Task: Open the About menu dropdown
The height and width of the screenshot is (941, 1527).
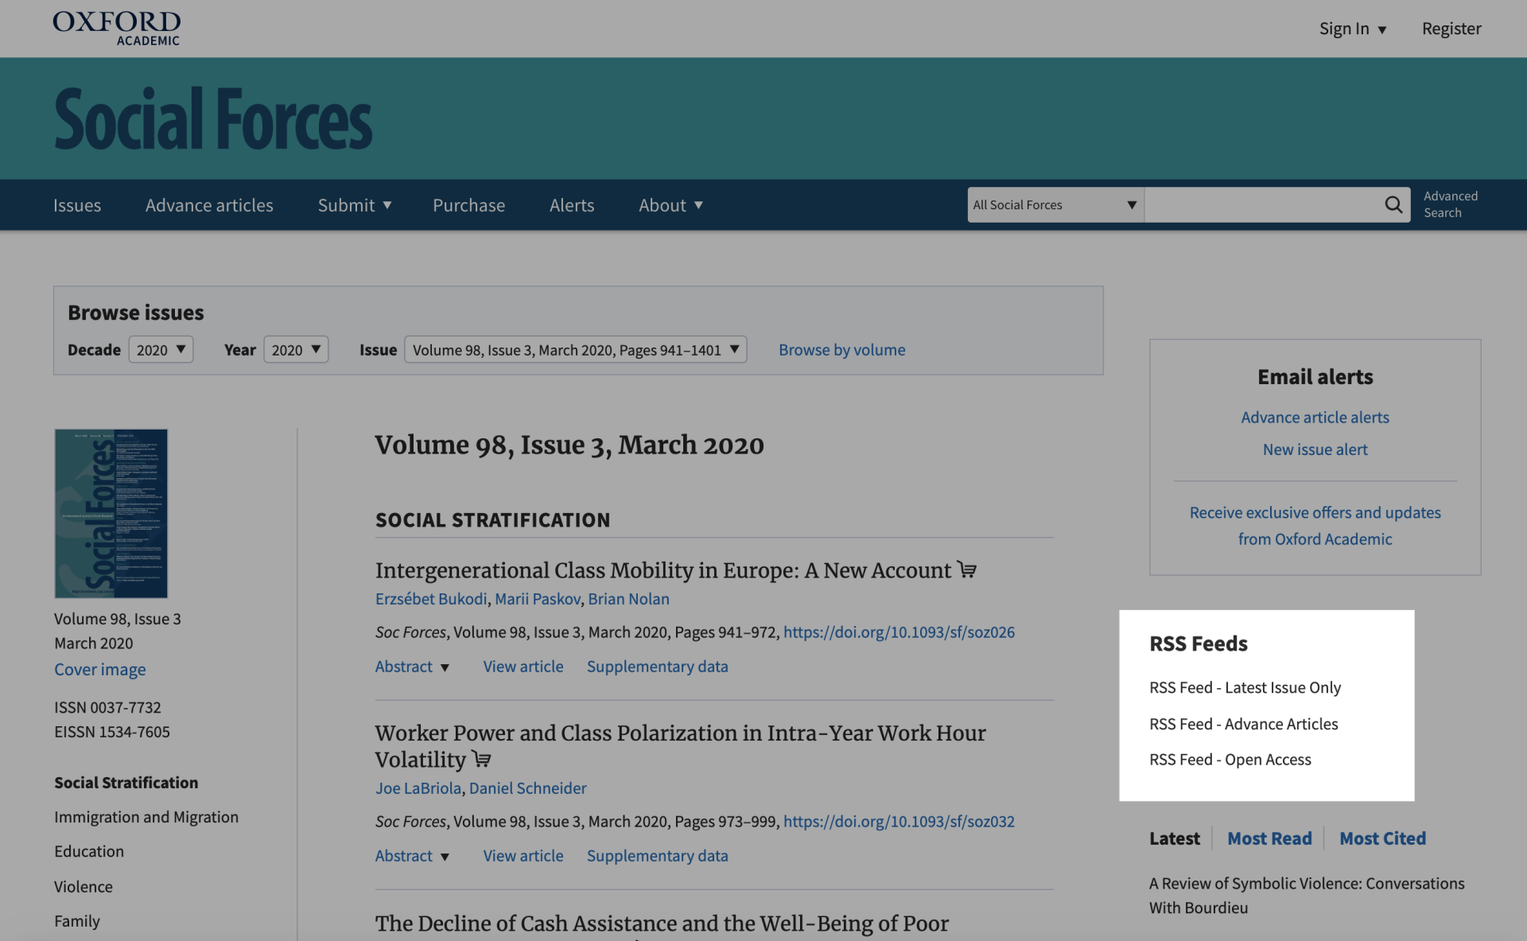Action: point(670,205)
